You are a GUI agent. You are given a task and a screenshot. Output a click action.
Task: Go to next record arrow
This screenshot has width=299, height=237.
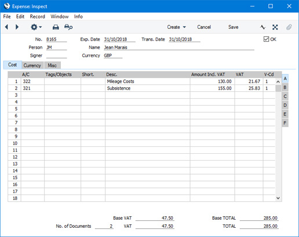pos(17,27)
